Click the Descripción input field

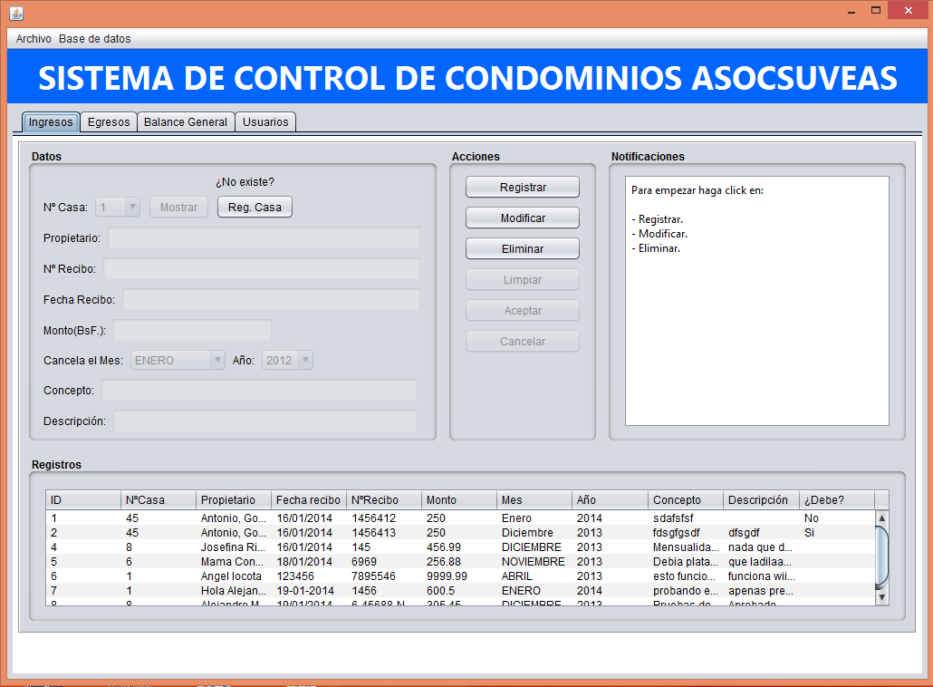tap(265, 421)
